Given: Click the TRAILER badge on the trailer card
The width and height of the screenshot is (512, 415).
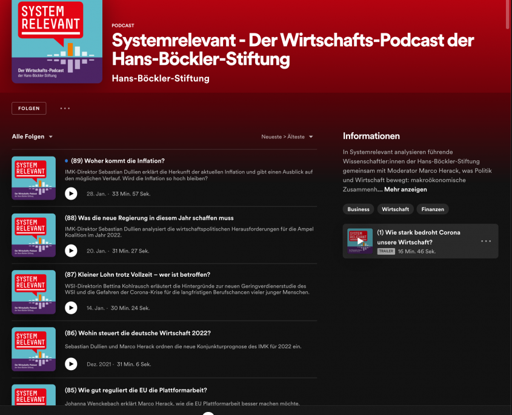Looking at the screenshot, I should click(386, 251).
